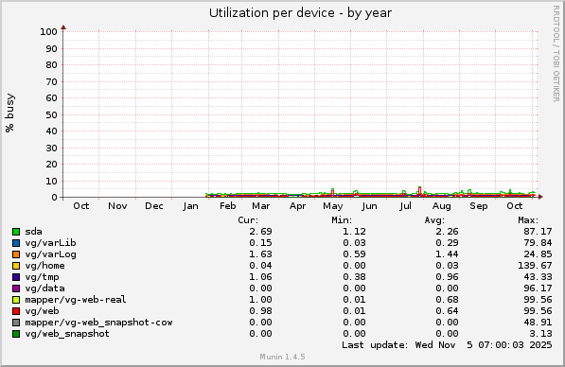Click the vg/varLib blue legend swatch
565x367 pixels.
(16, 243)
